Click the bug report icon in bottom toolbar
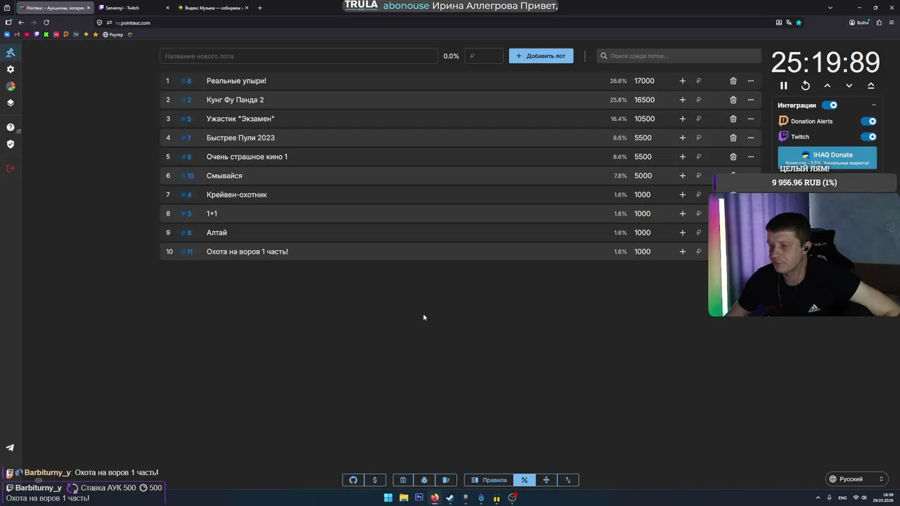 tap(424, 480)
